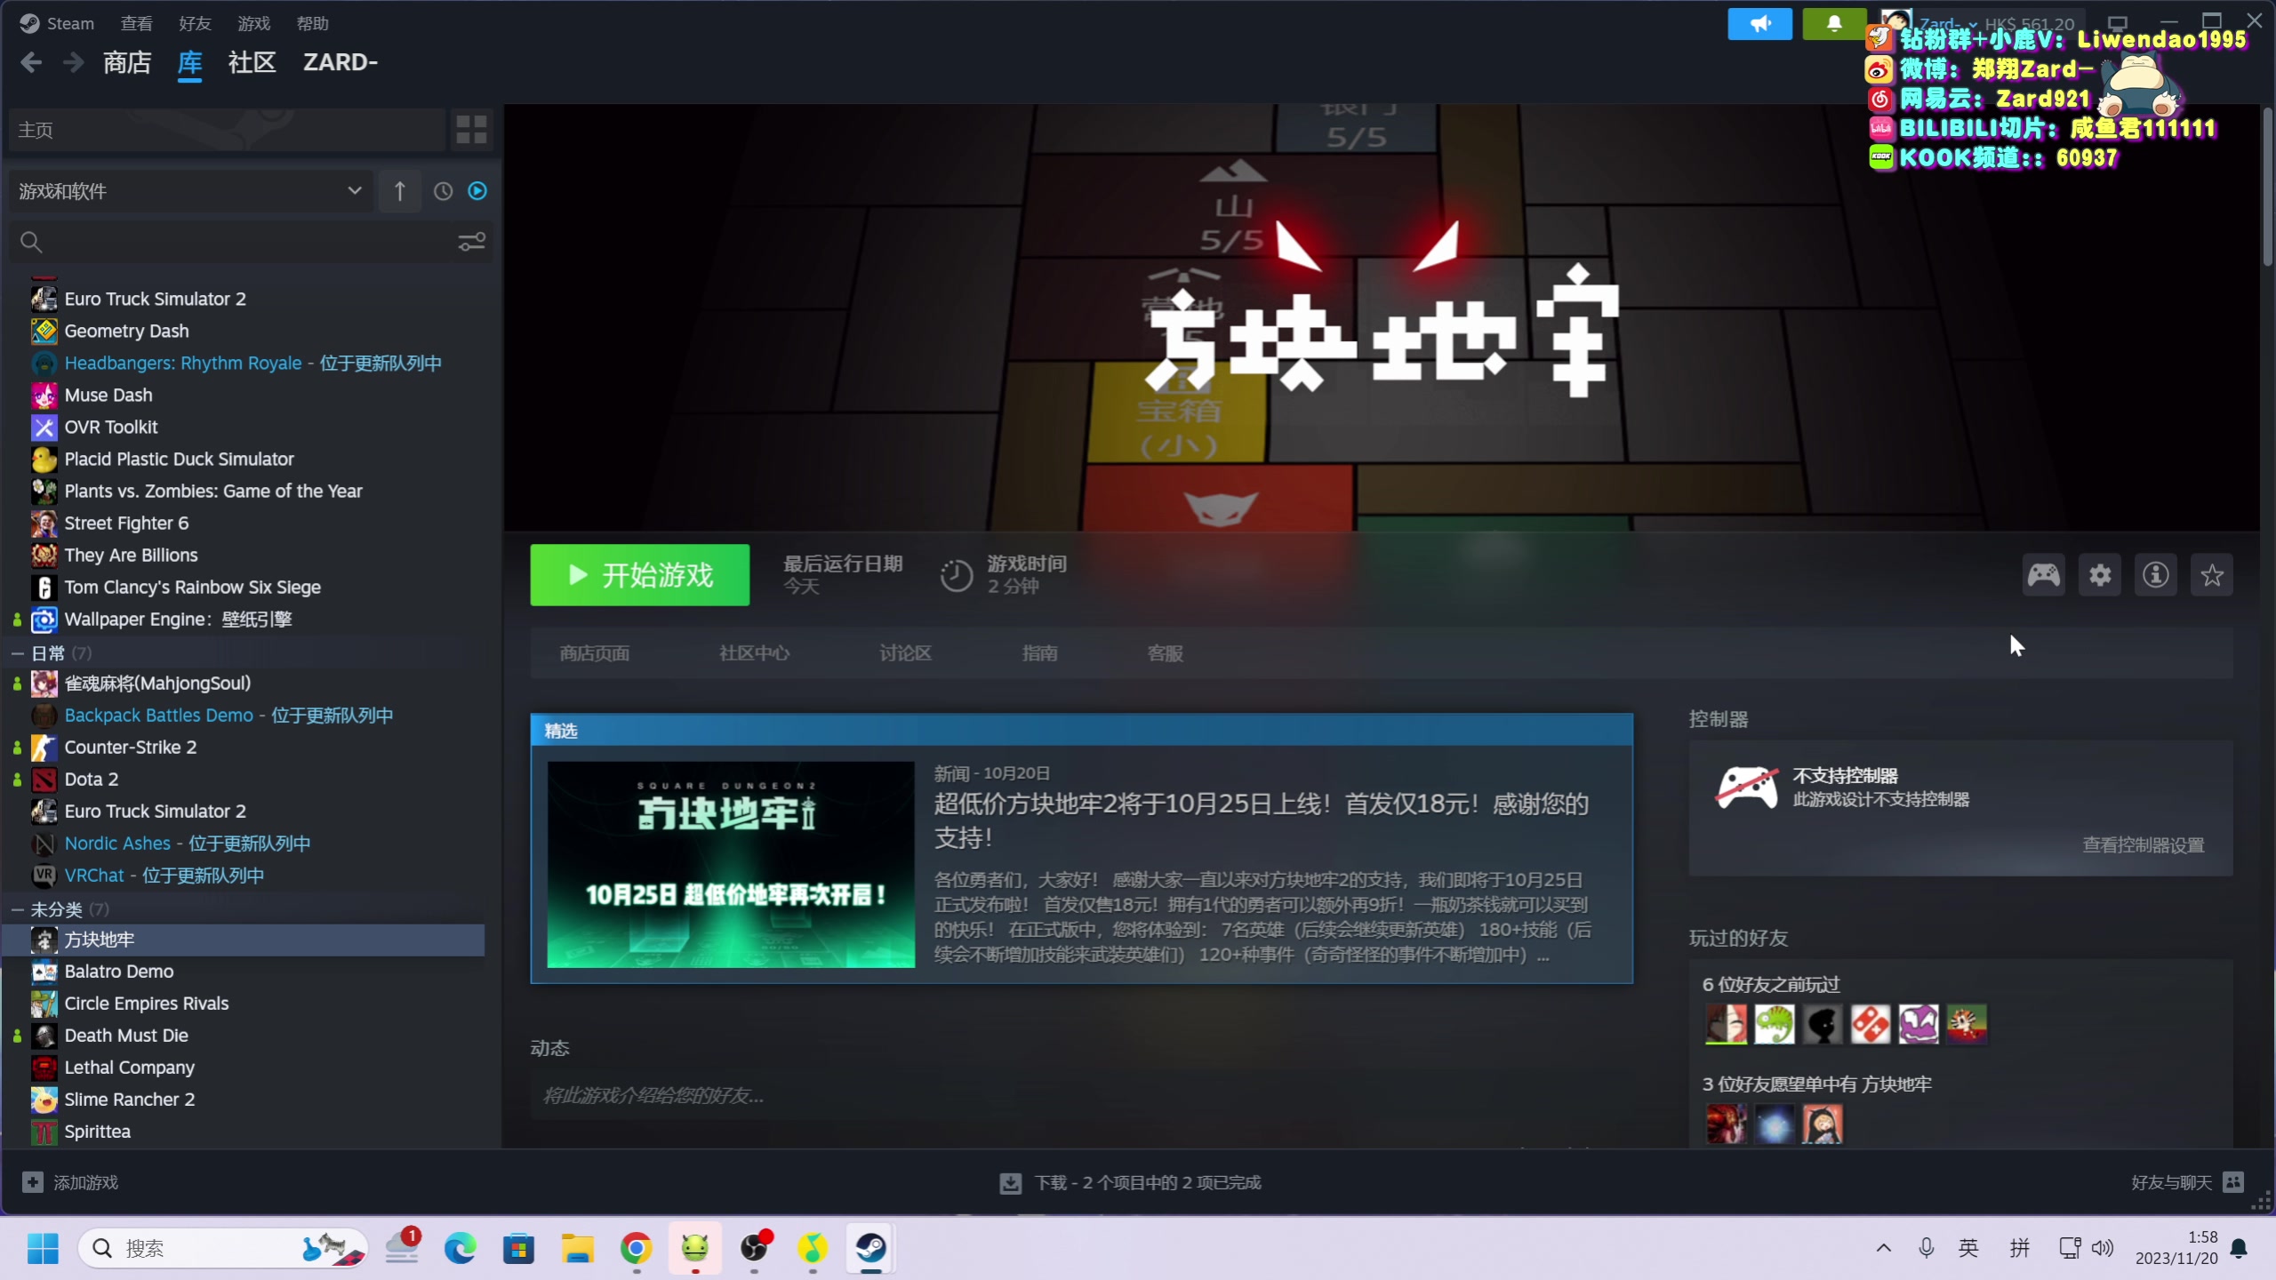Open the green notifications bell
Screen dimensions: 2276x1280
(x=1833, y=24)
